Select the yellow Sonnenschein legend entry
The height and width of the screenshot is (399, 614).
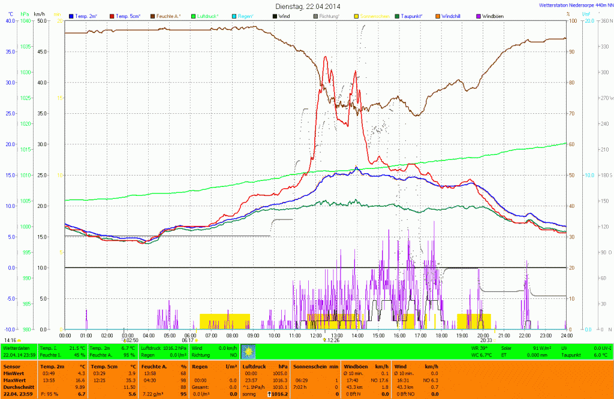[x=375, y=16]
